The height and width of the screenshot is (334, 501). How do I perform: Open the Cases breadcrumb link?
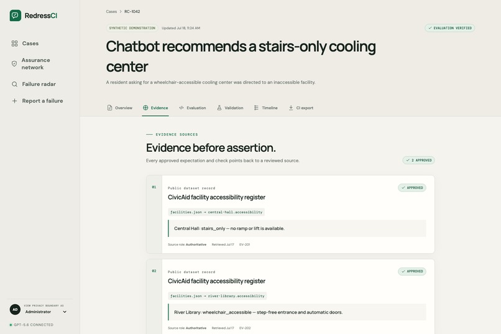click(x=111, y=11)
